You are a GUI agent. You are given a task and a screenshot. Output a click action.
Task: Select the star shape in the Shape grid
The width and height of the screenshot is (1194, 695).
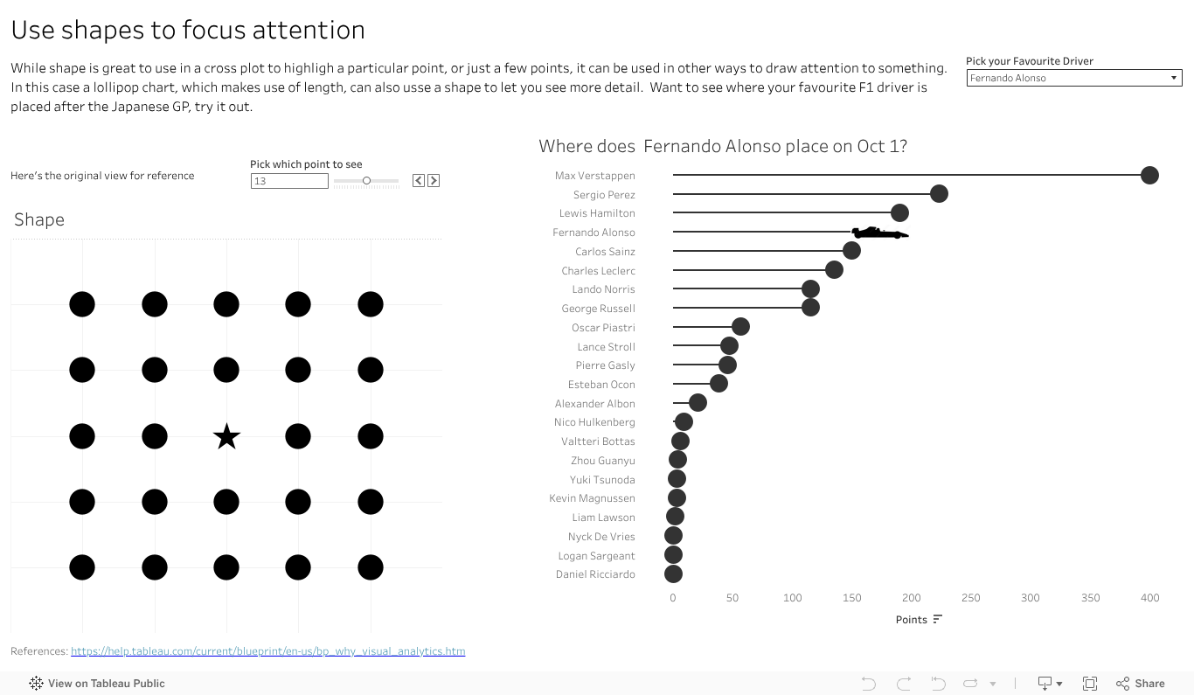click(x=226, y=434)
